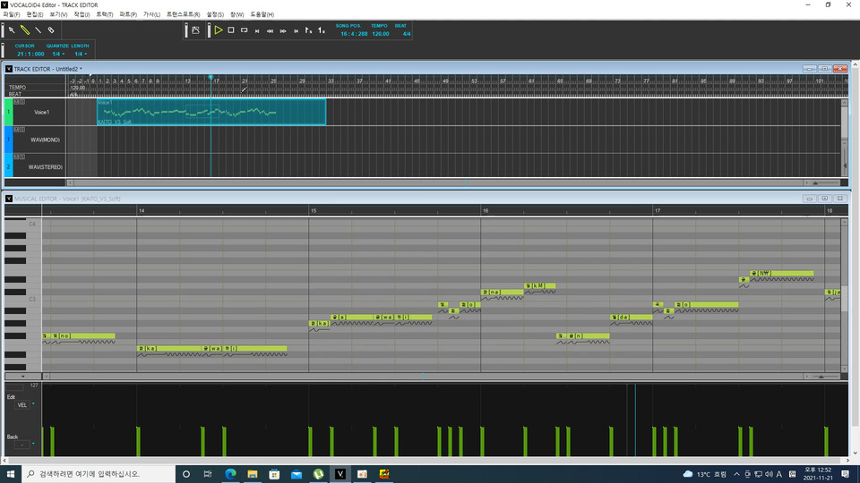Click the Fast Forward button
This screenshot has width=860, height=483.
283,30
